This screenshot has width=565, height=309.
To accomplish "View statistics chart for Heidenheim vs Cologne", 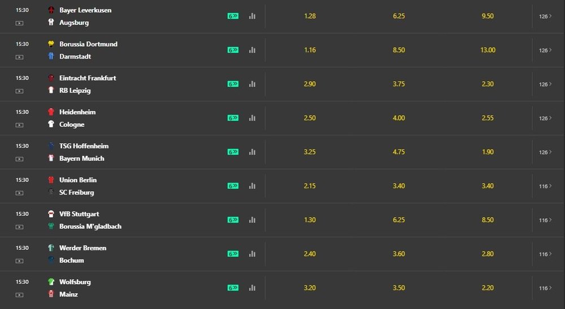I will tap(252, 118).
